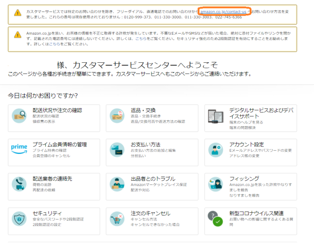Image resolution: width=314 pixels, height=244 pixels.
Task: Open 注文のキャンセル heading
Action: [151, 213]
